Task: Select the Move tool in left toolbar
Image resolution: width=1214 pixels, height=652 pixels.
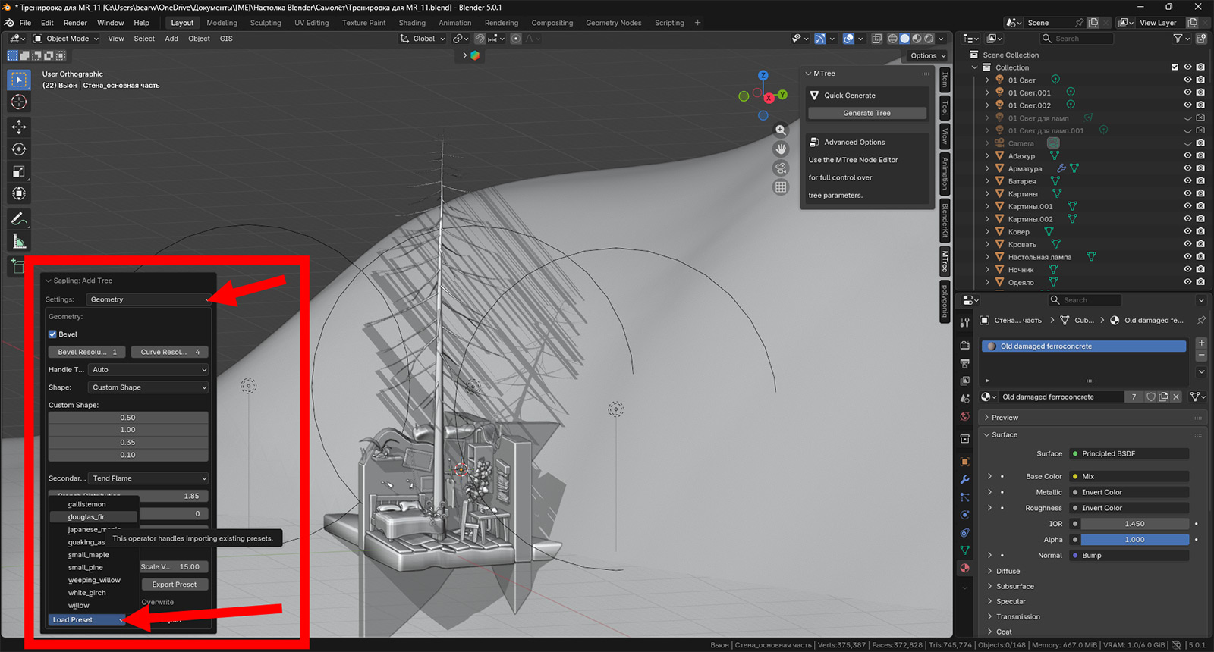Action: pyautogui.click(x=19, y=127)
